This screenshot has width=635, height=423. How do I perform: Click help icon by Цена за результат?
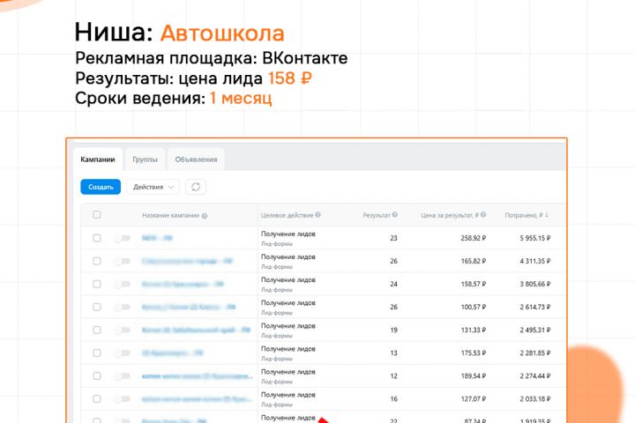[x=483, y=215]
